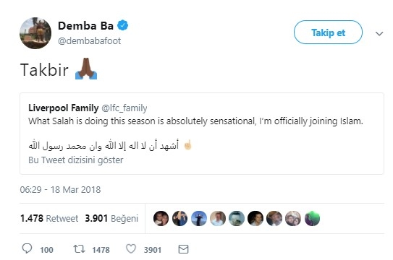The image size is (393, 260).
Task: Open Liverpool Family quoted tweet author
Action: 64,108
